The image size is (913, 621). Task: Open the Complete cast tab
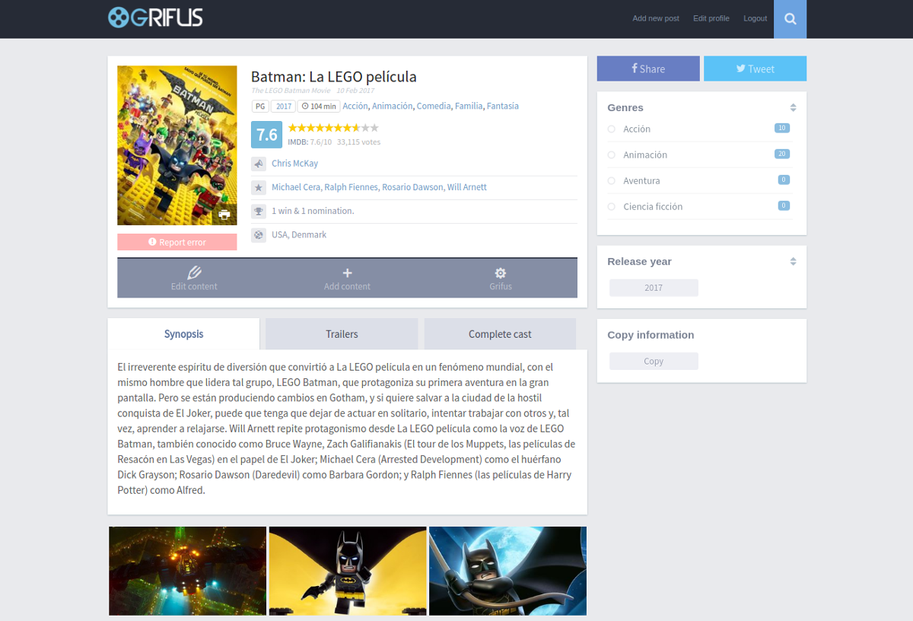(500, 334)
